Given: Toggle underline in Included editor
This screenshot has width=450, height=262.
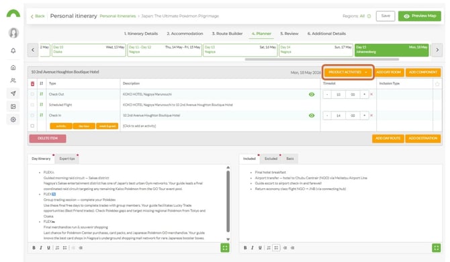Looking at the screenshot, I should tap(260, 248).
